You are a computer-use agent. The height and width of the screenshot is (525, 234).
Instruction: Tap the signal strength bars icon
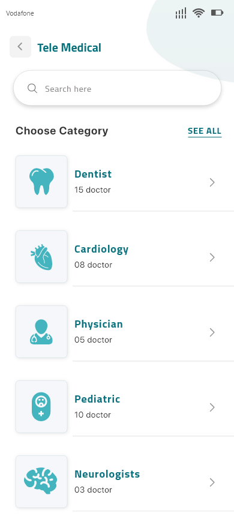click(181, 13)
